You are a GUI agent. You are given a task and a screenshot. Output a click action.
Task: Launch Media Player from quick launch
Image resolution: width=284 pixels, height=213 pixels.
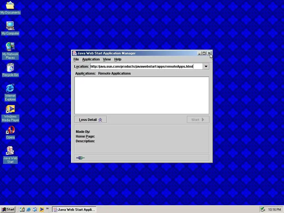point(41,209)
